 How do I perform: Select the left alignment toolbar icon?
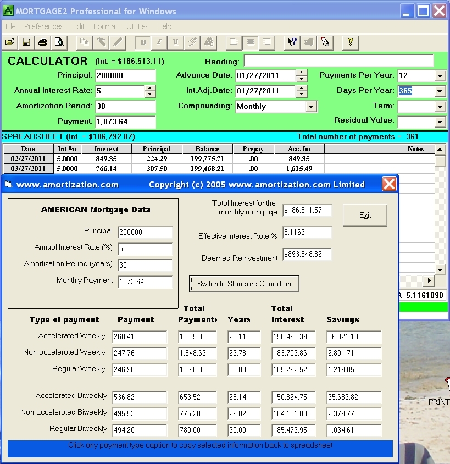point(234,42)
